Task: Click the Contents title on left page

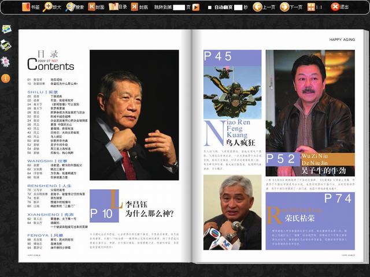Action: pos(51,65)
